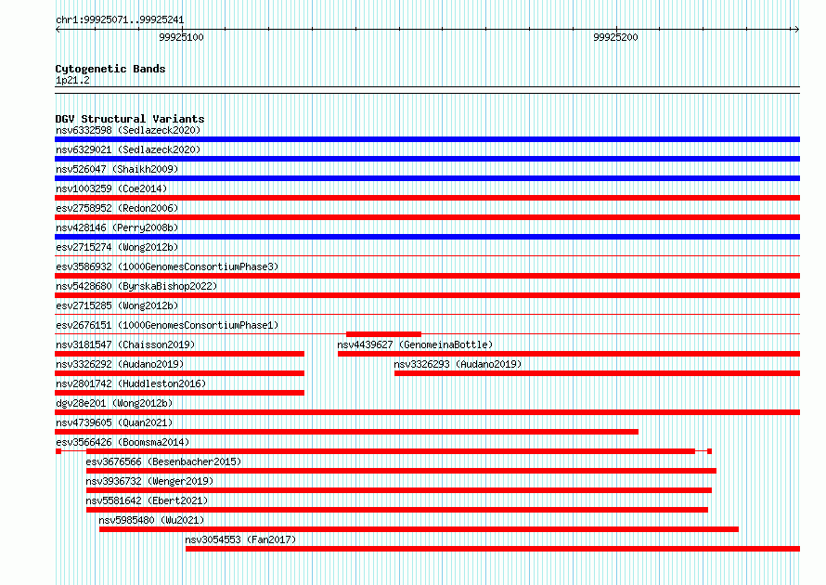Open the nsv5428680 (ByrskaBishop2022) entry
The image size is (826, 585).
coord(136,286)
